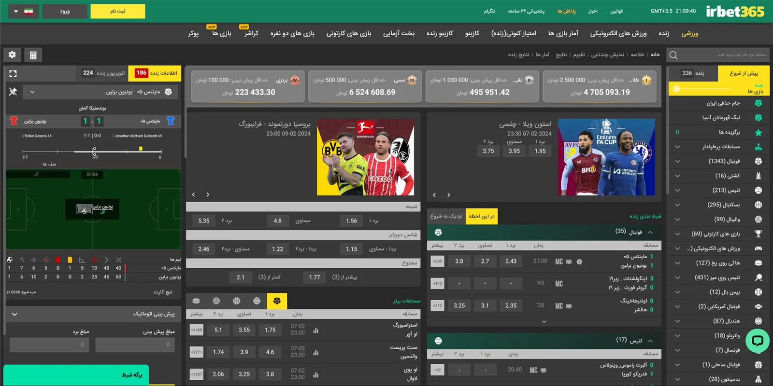Click the match timeline bar in live panel
This screenshot has width=773, height=386.
click(93, 151)
